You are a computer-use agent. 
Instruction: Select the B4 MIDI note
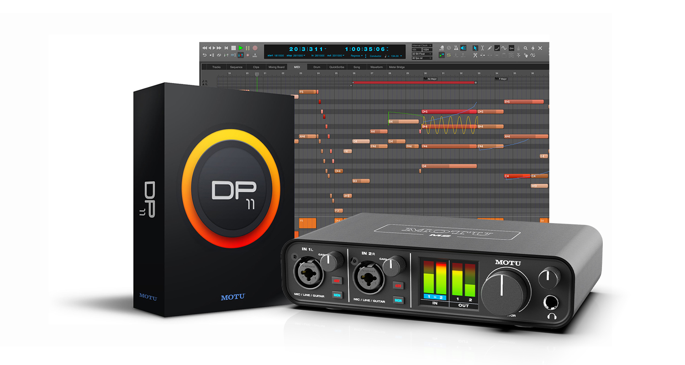click(403, 121)
